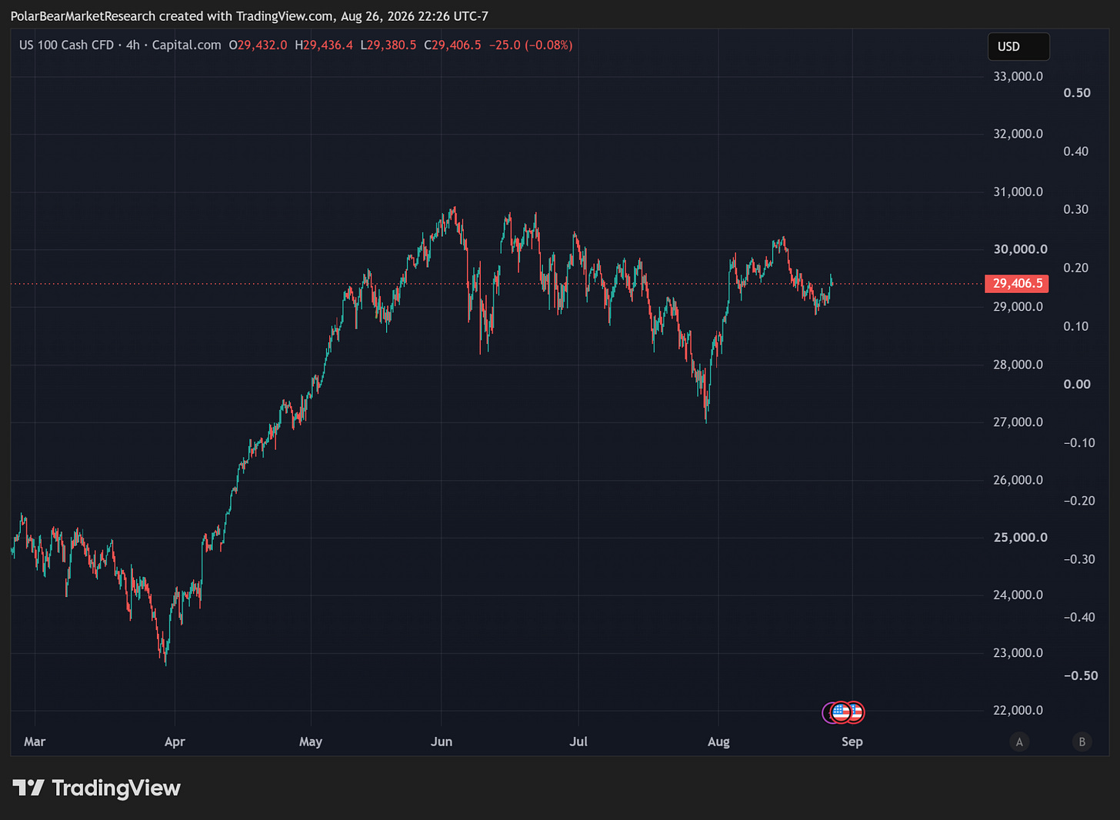Click the 29,000.0 price axis label
This screenshot has width=1120, height=820.
pos(1018,307)
